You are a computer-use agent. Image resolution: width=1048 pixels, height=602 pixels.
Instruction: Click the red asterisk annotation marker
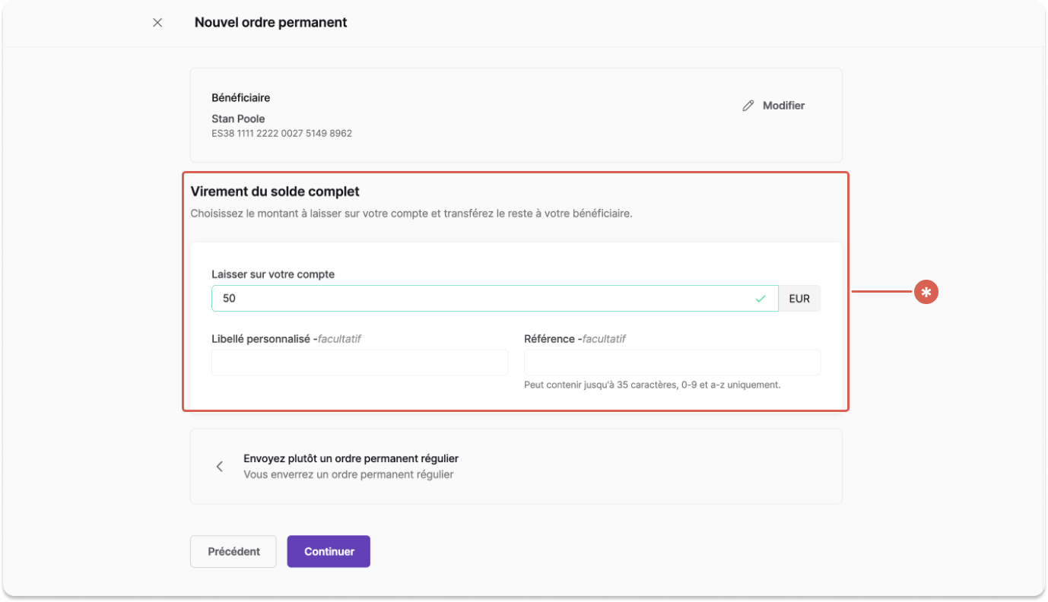tap(926, 292)
